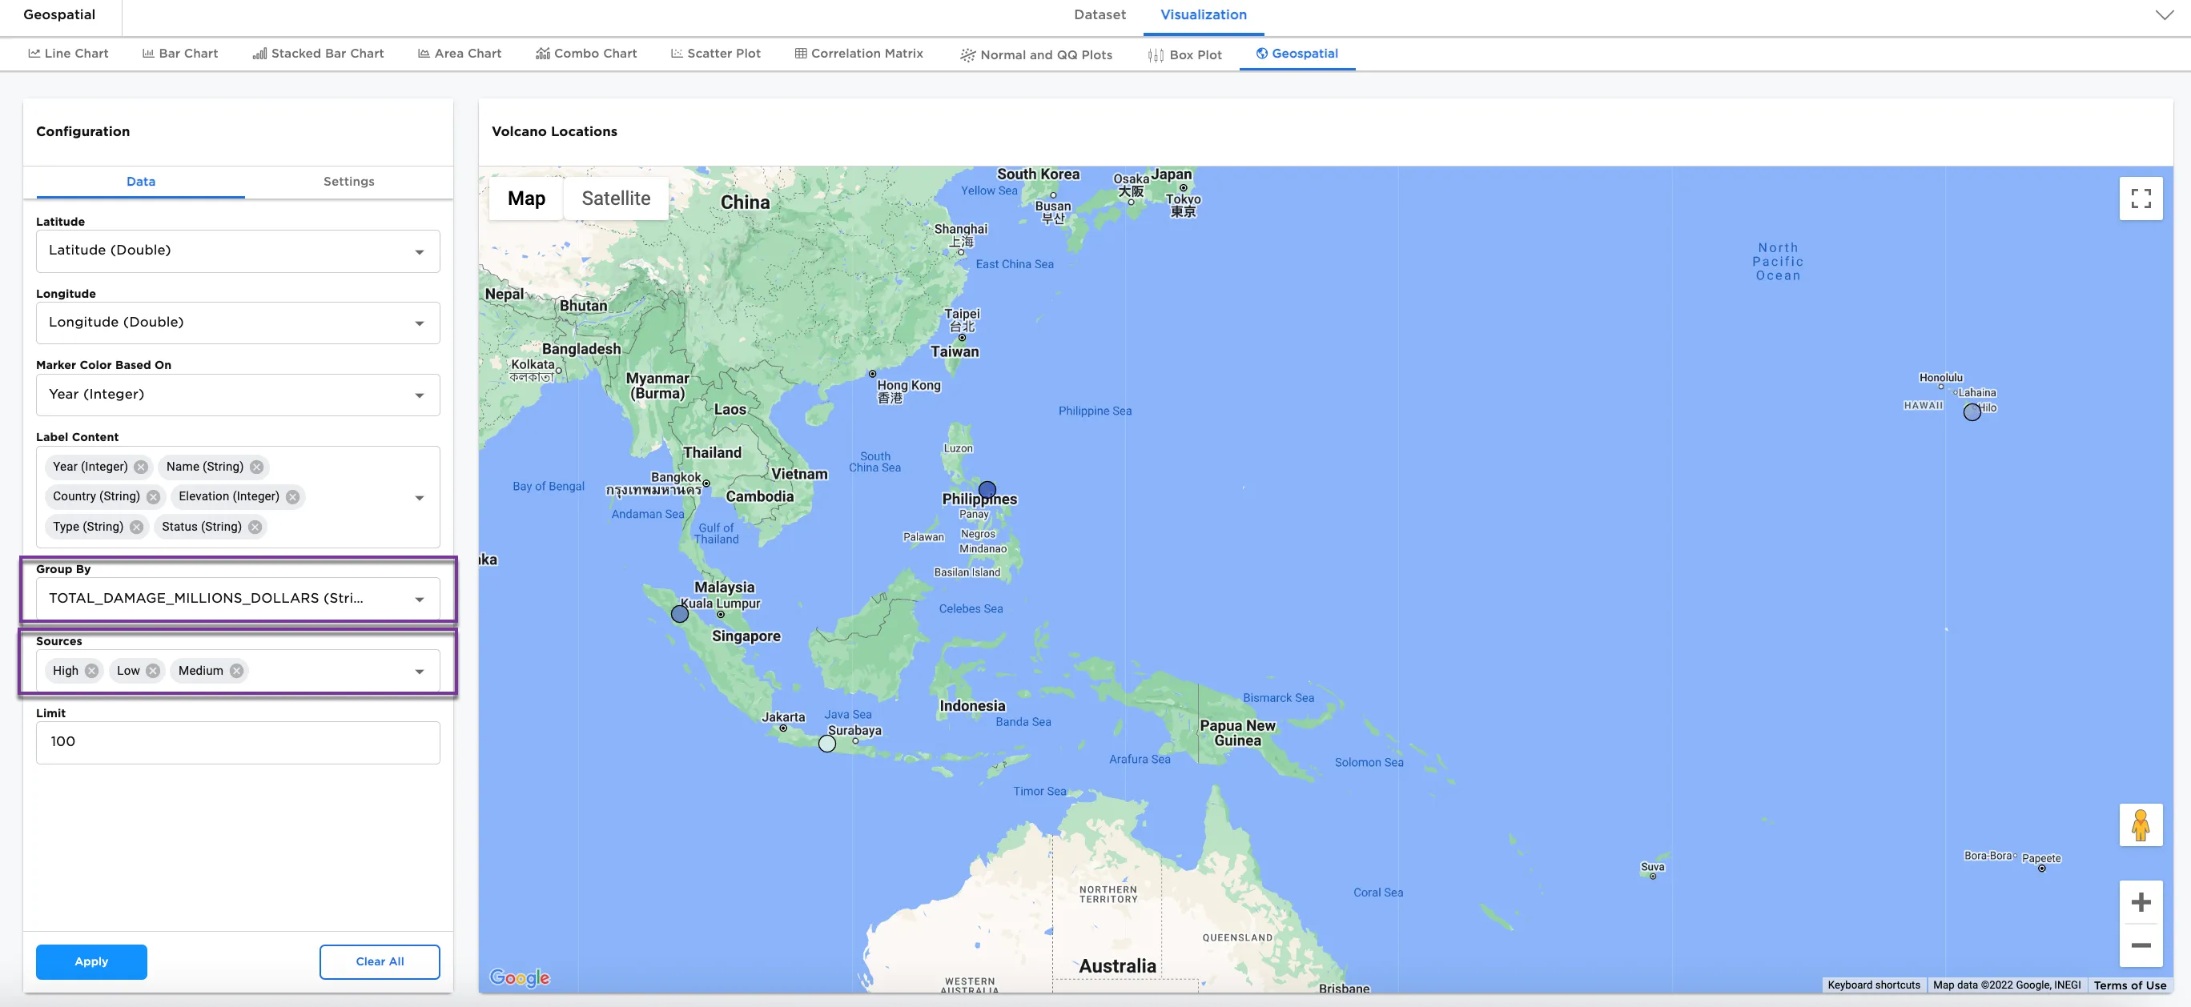
Task: Collapse the panel using top-right chevron
Action: 2164,15
